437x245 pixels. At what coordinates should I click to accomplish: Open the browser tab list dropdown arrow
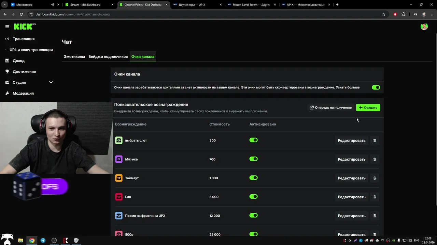click(x=4, y=5)
